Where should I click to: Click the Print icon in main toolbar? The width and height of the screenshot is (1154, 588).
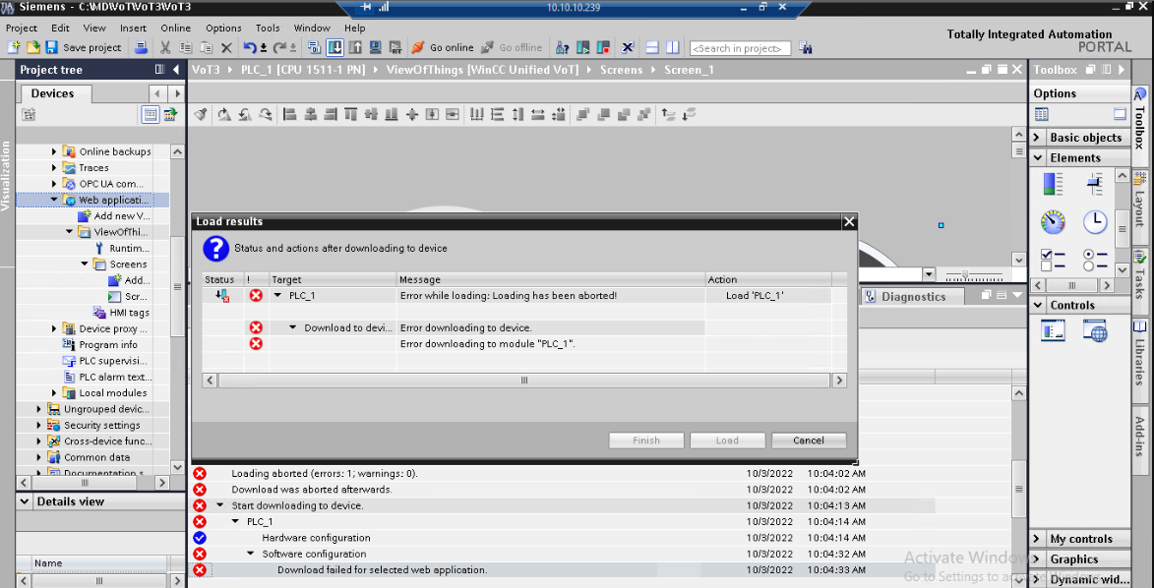[x=141, y=47]
